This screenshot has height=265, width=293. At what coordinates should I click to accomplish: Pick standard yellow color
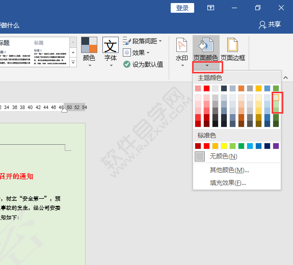point(224,146)
